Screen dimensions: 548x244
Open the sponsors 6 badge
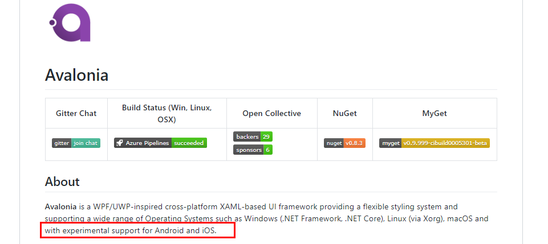click(x=252, y=150)
